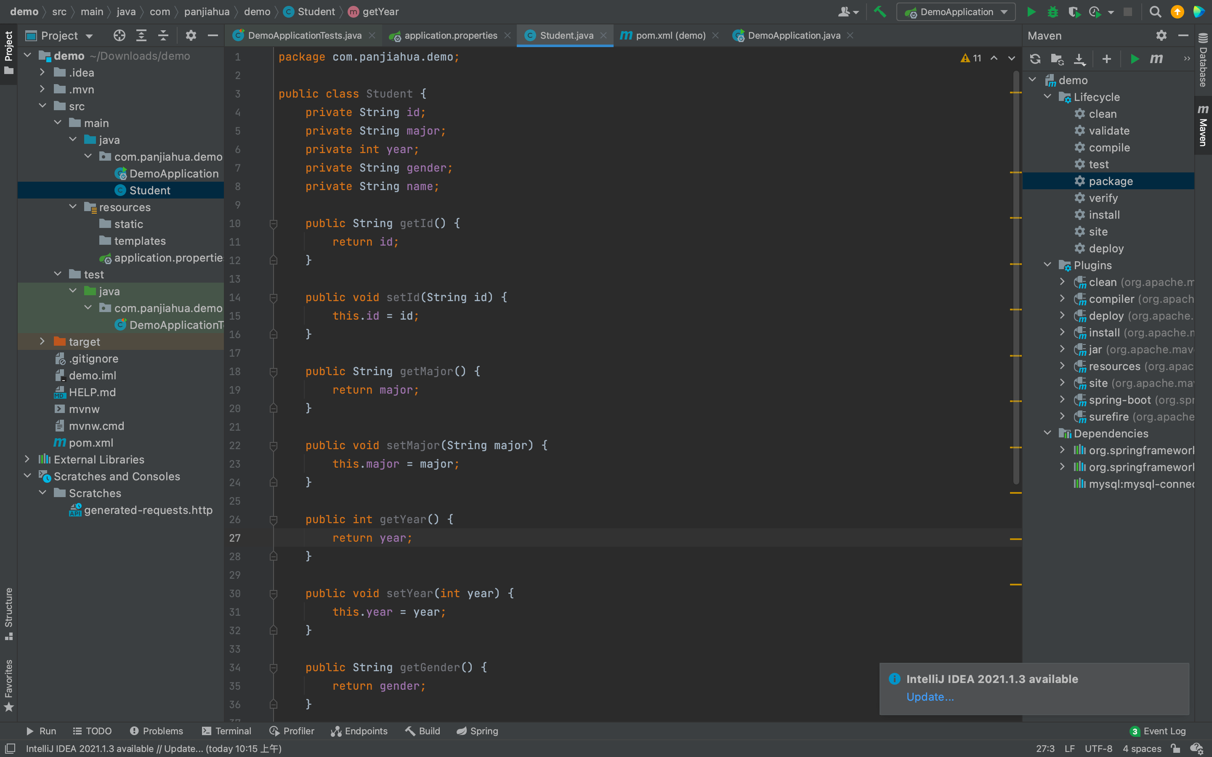This screenshot has width=1212, height=757.
Task: Select the install lifecycle goal
Action: click(1104, 215)
